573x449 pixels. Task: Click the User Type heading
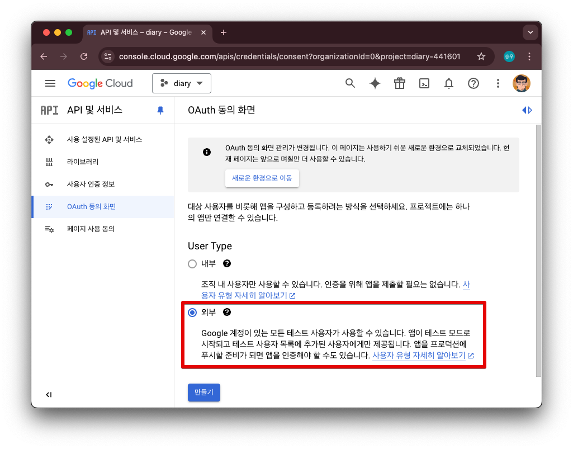(210, 246)
